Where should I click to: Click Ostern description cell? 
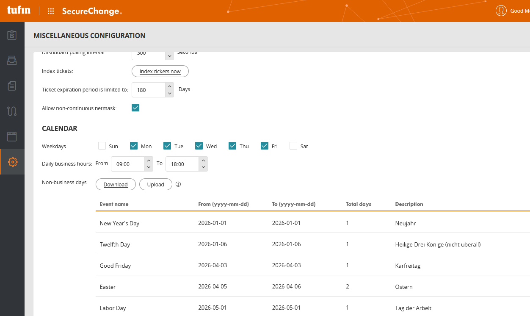point(404,287)
